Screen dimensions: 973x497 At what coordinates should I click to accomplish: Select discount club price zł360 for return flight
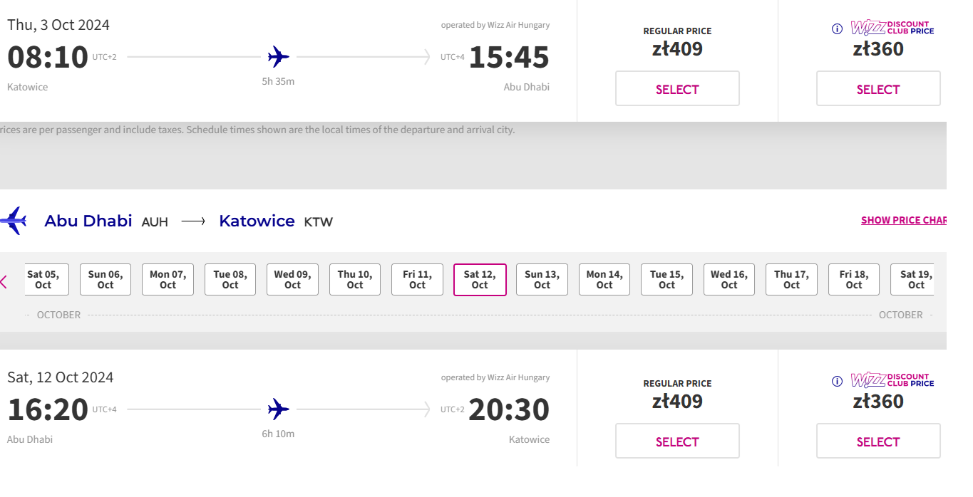pyautogui.click(x=878, y=441)
